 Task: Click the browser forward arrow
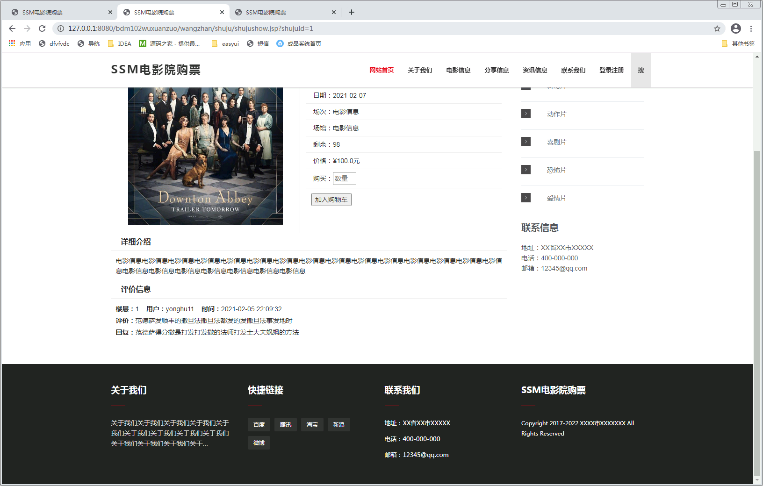point(27,29)
